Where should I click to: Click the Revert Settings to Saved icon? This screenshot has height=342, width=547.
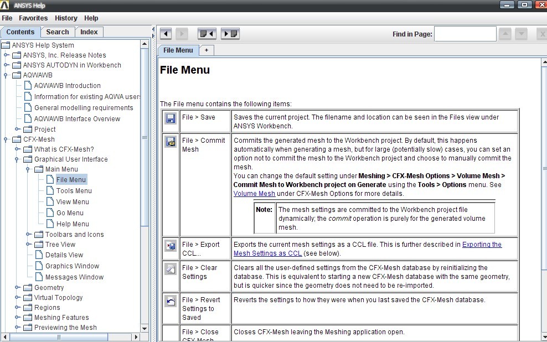(171, 301)
